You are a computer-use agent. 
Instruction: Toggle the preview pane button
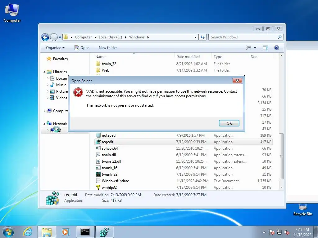(265, 48)
